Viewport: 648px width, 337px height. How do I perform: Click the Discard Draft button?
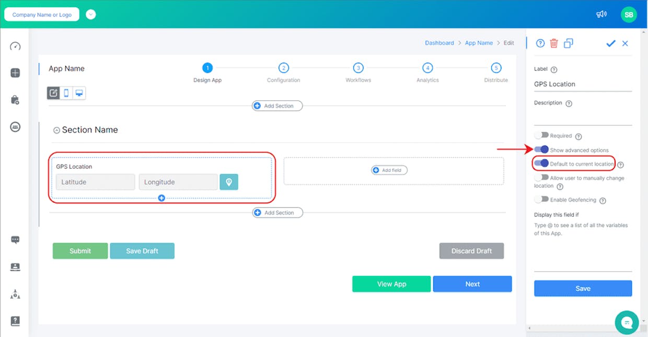tap(471, 251)
